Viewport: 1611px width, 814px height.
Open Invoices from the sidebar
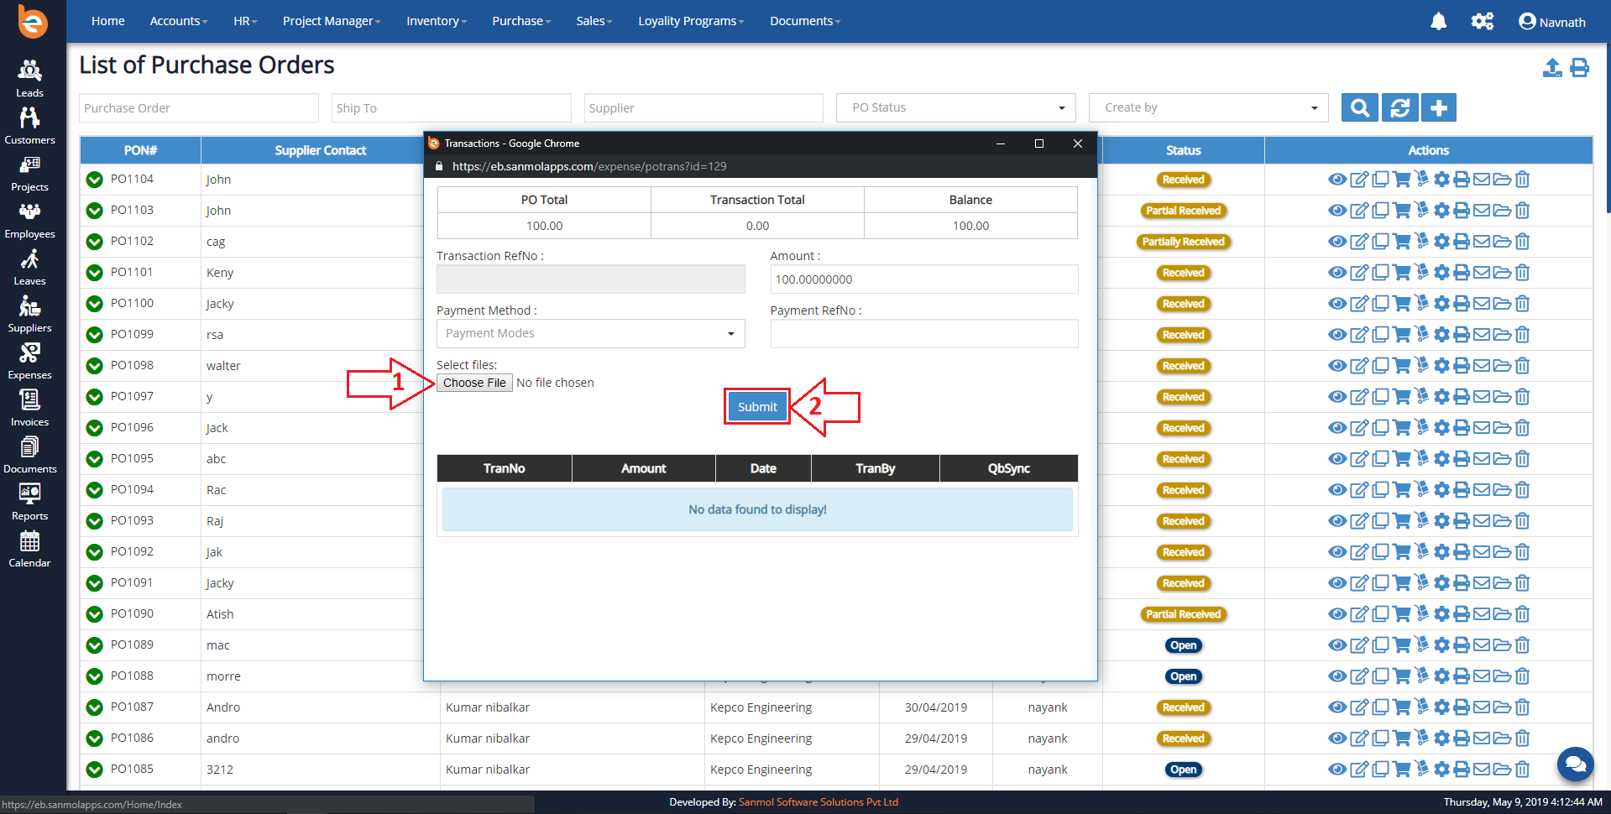[x=29, y=408]
